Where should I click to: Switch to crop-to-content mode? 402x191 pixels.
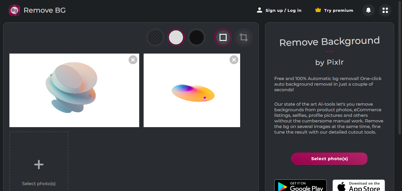[x=243, y=37]
